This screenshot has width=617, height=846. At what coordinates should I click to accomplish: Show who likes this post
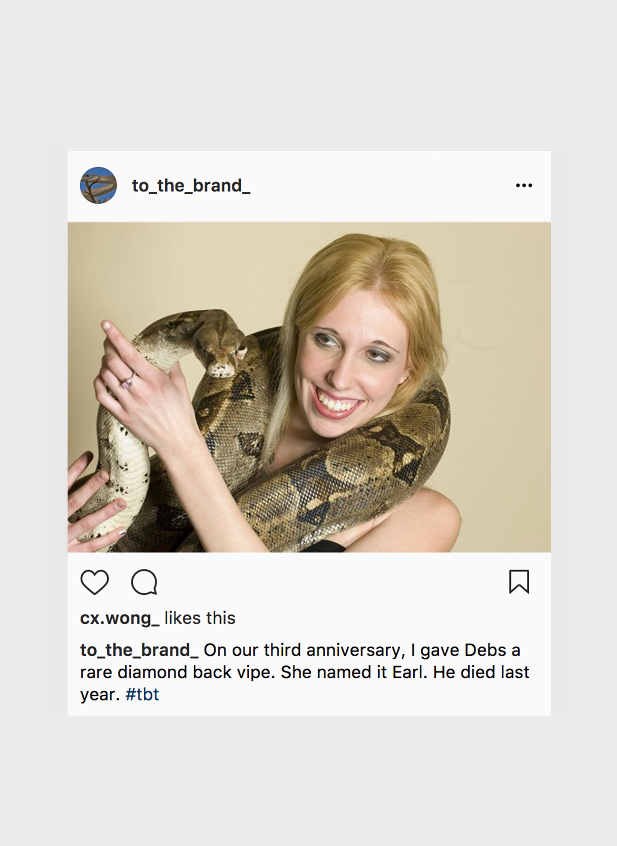pos(200,618)
